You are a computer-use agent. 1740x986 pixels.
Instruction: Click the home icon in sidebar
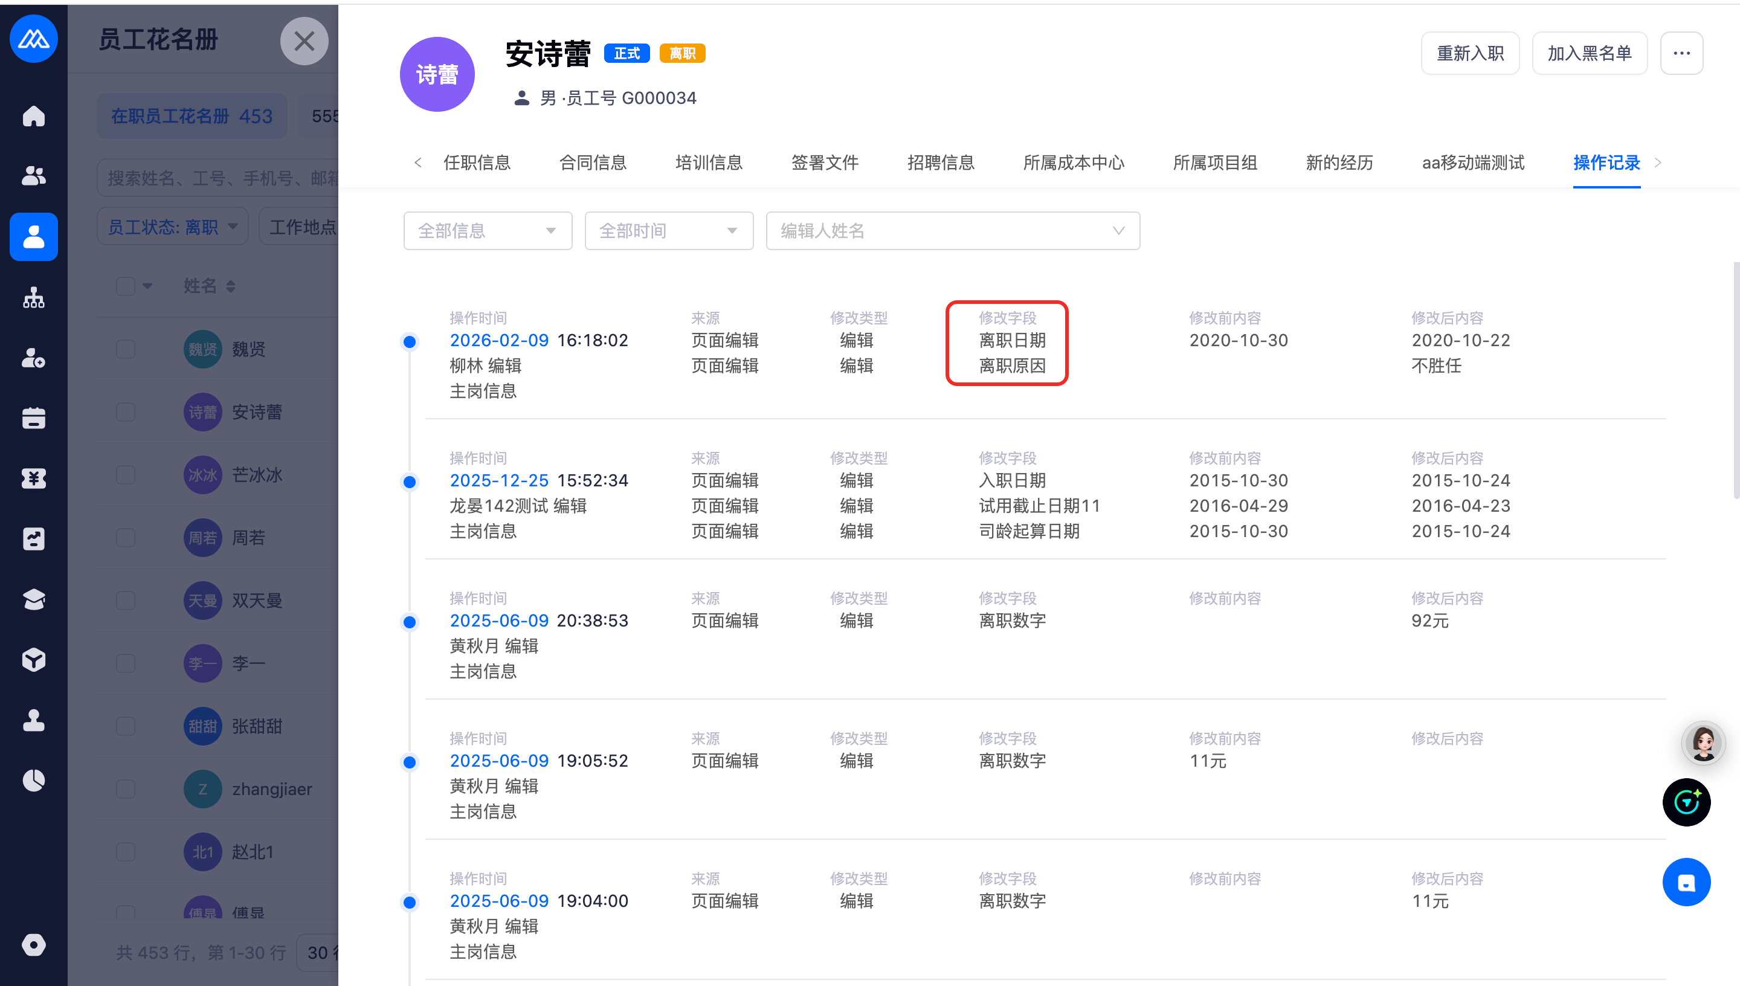tap(33, 116)
